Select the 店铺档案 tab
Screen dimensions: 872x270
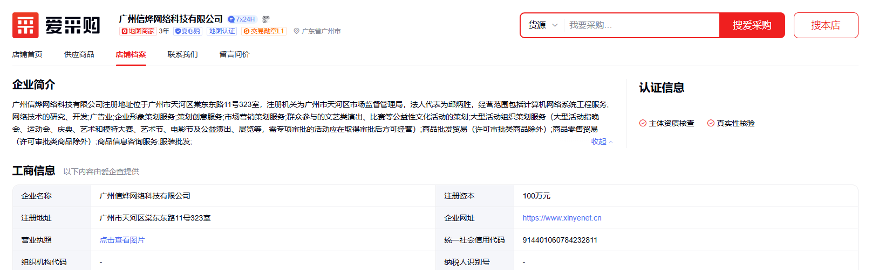131,54
